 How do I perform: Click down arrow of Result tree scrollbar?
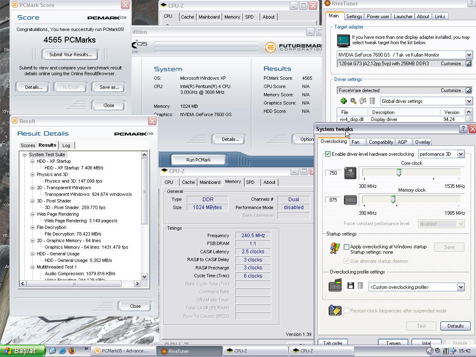144,276
